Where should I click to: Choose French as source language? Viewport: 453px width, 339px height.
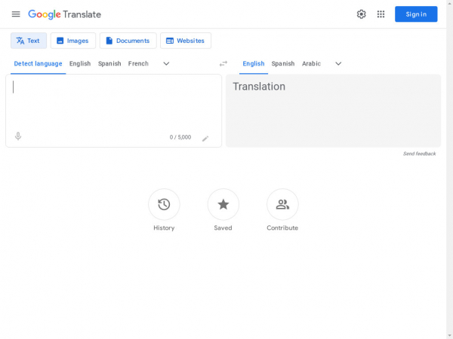[138, 64]
